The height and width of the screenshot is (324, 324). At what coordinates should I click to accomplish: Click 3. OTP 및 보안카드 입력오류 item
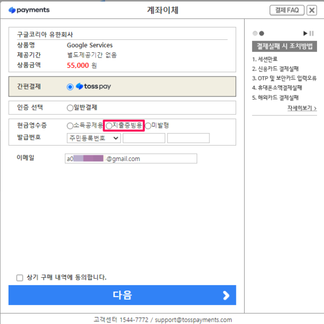point(284,78)
